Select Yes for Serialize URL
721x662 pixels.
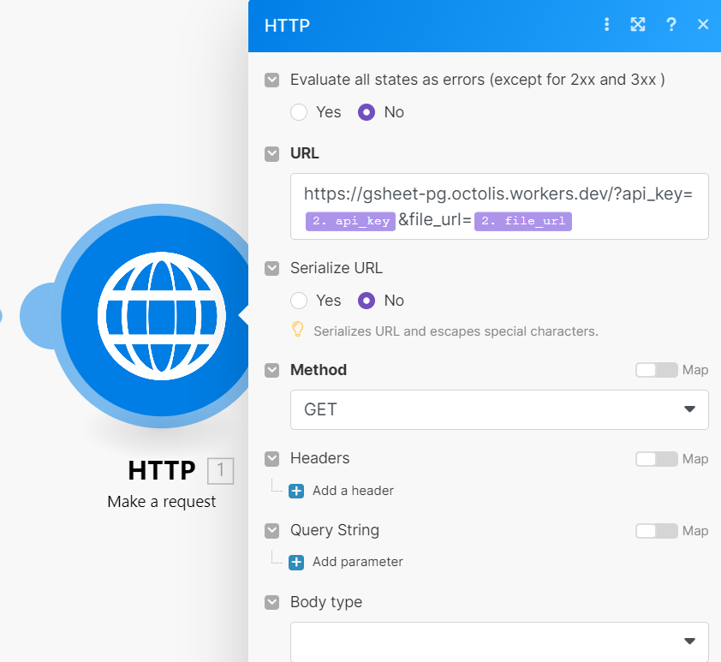tap(299, 301)
